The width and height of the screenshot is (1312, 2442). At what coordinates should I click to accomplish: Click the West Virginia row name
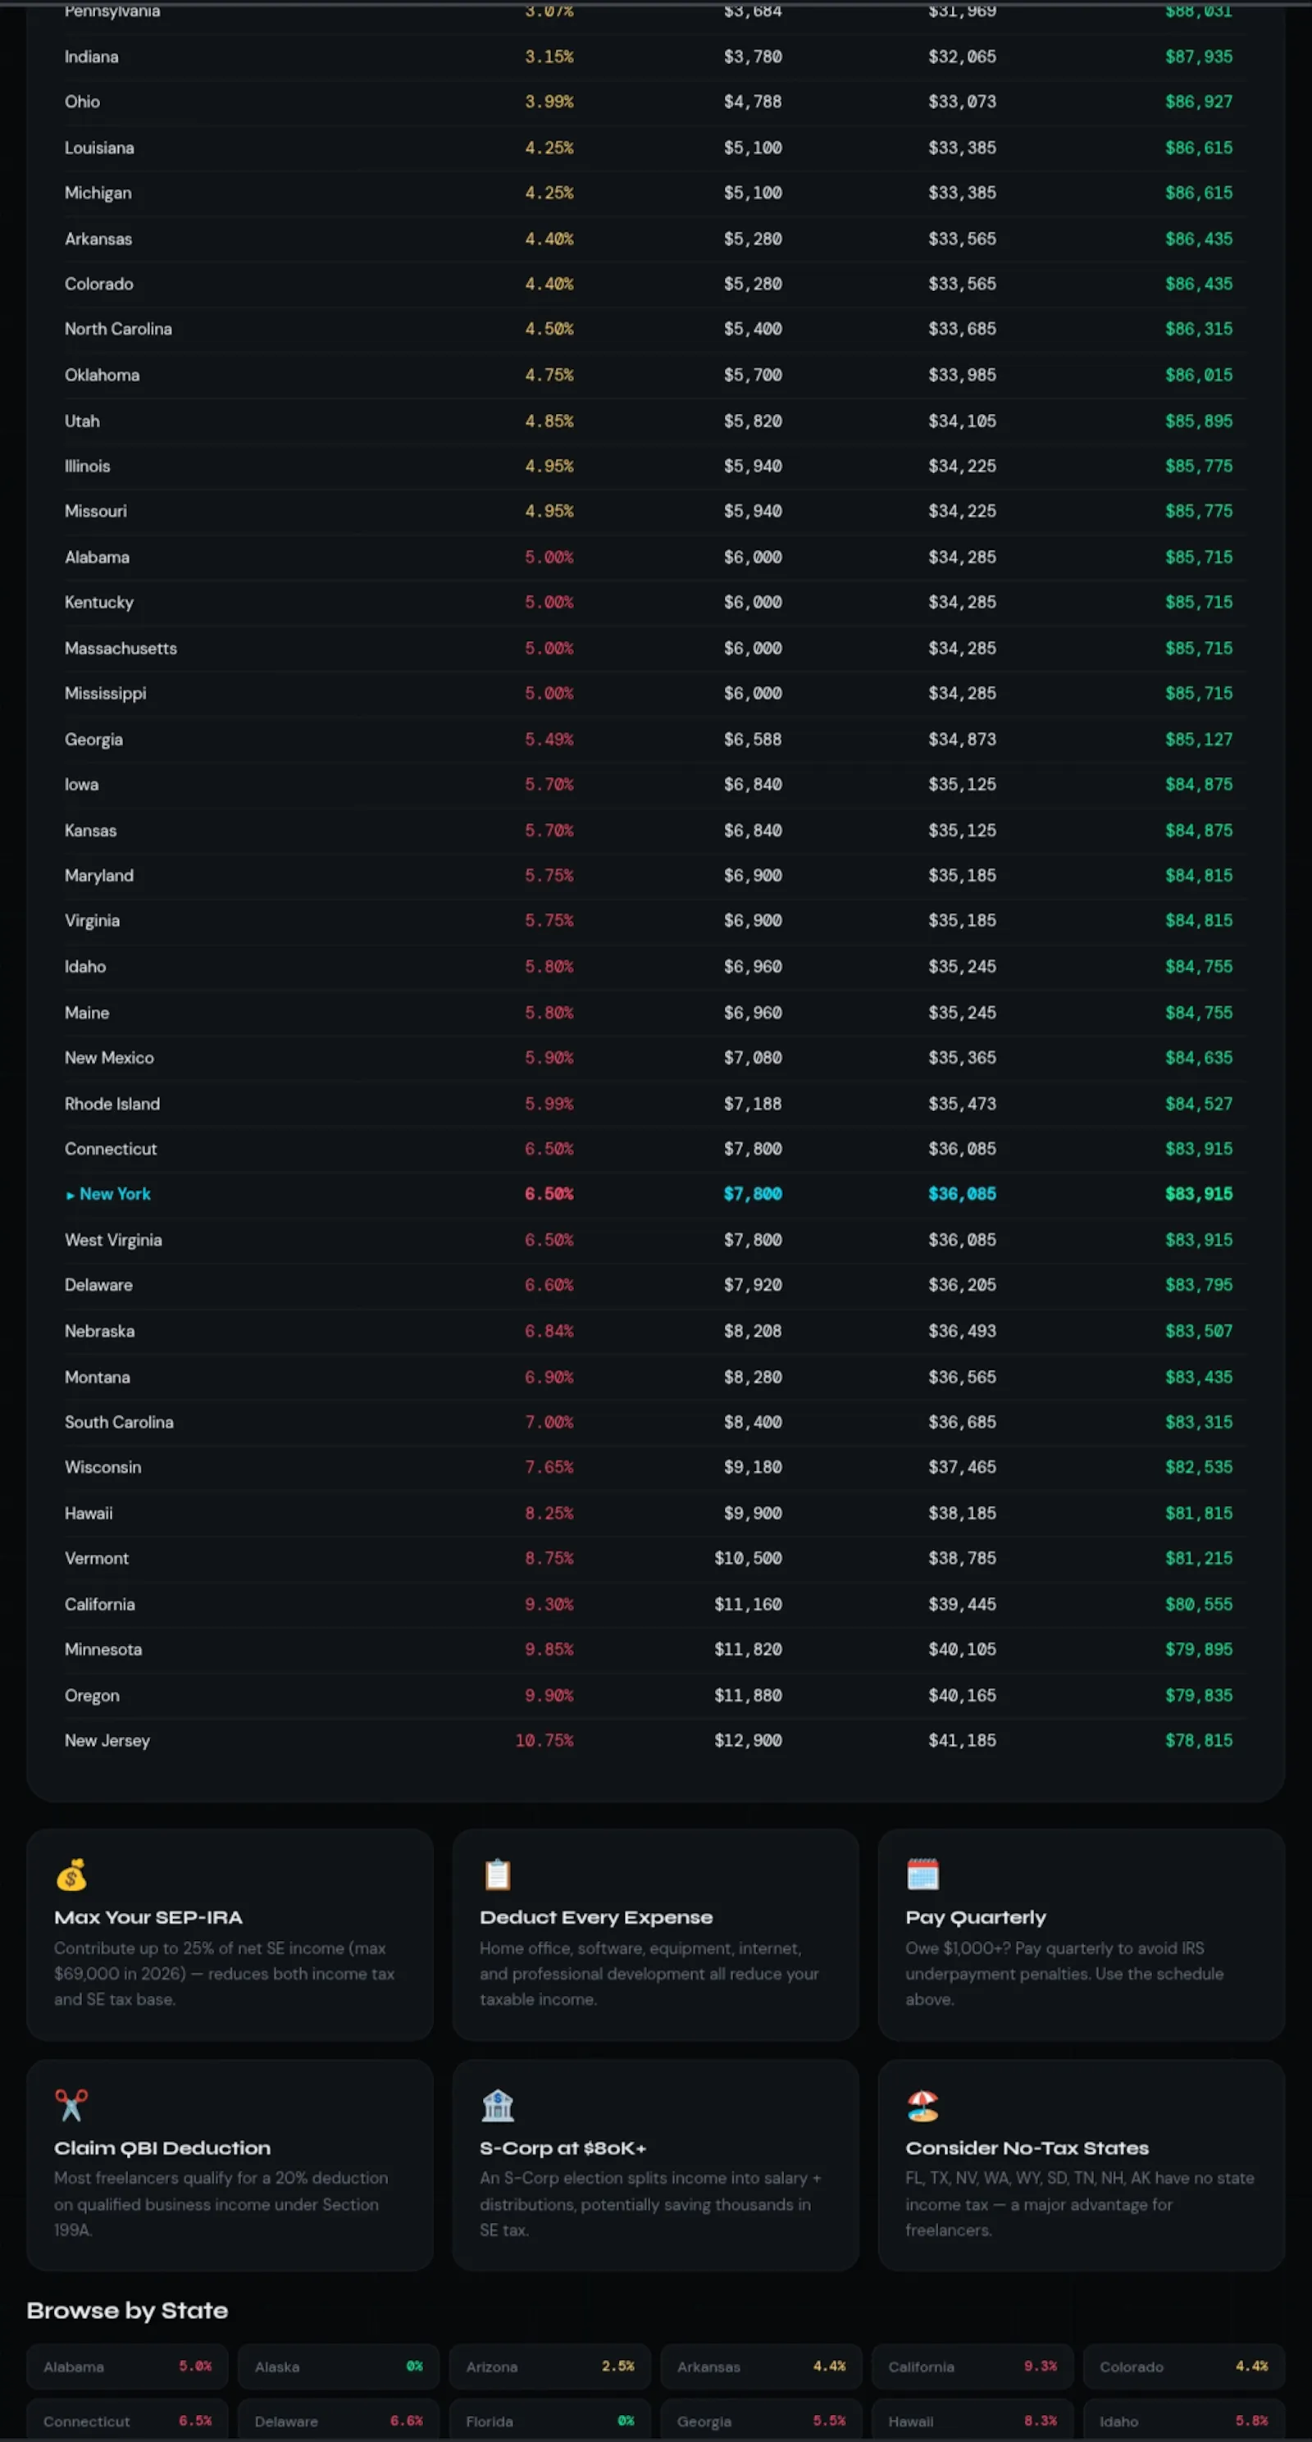[113, 1240]
